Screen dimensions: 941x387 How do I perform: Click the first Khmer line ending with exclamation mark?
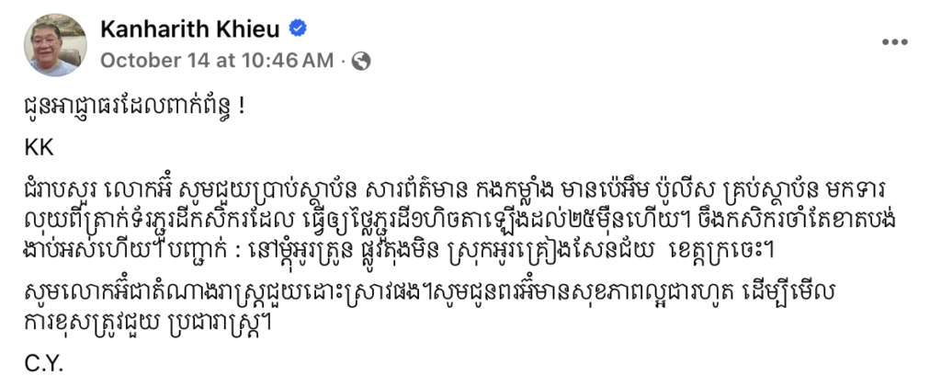(136, 111)
